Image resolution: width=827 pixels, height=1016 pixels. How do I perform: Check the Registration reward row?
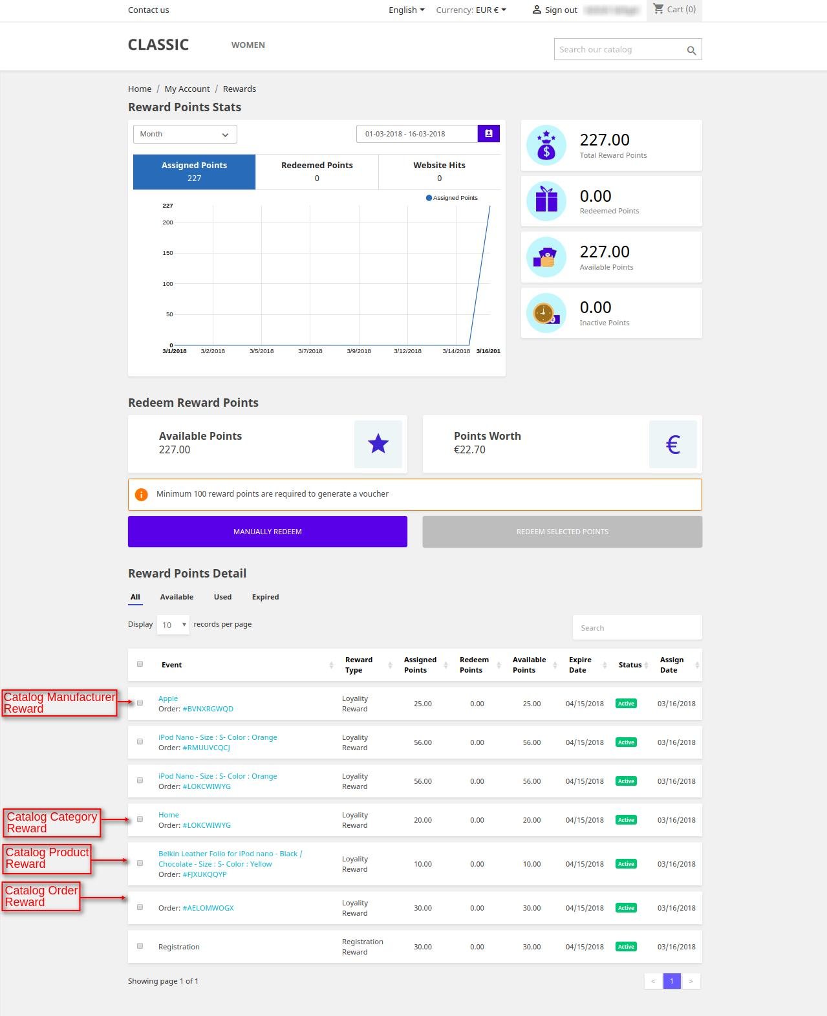[140, 946]
